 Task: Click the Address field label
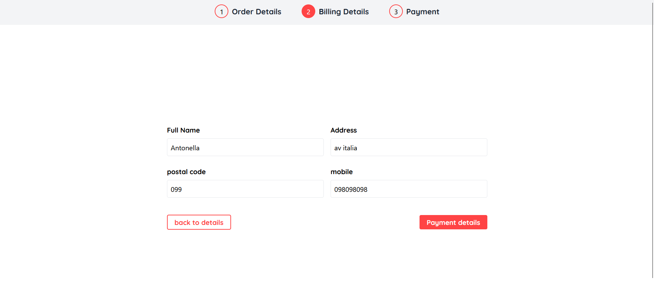(x=344, y=130)
